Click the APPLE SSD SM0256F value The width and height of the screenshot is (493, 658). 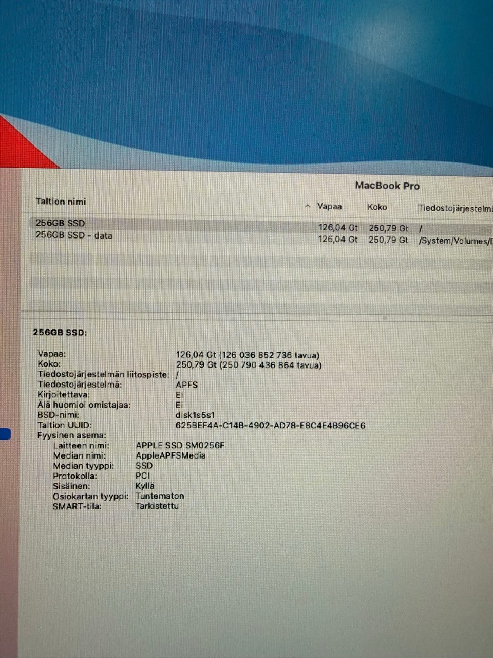pyautogui.click(x=180, y=446)
